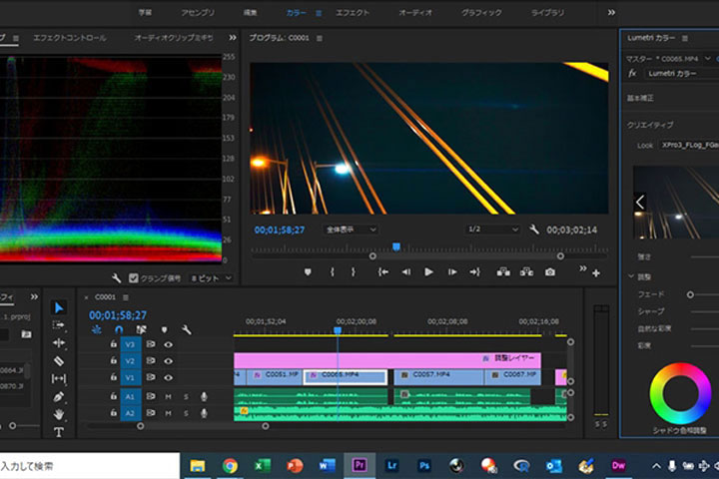Mark In point in program monitor
This screenshot has width=719, height=479.
(332, 272)
